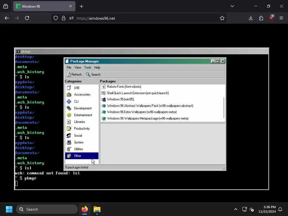
Task: Select "Windows 96 Wallpapers Metapackage" row
Action: pyautogui.click(x=162, y=118)
